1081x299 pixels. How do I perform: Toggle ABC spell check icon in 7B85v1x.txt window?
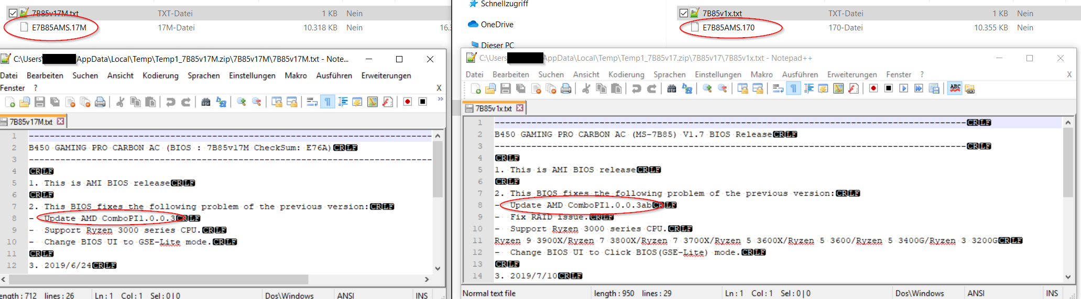click(955, 88)
